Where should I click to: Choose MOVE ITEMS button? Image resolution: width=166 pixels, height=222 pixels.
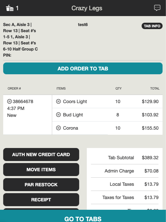[41, 170]
